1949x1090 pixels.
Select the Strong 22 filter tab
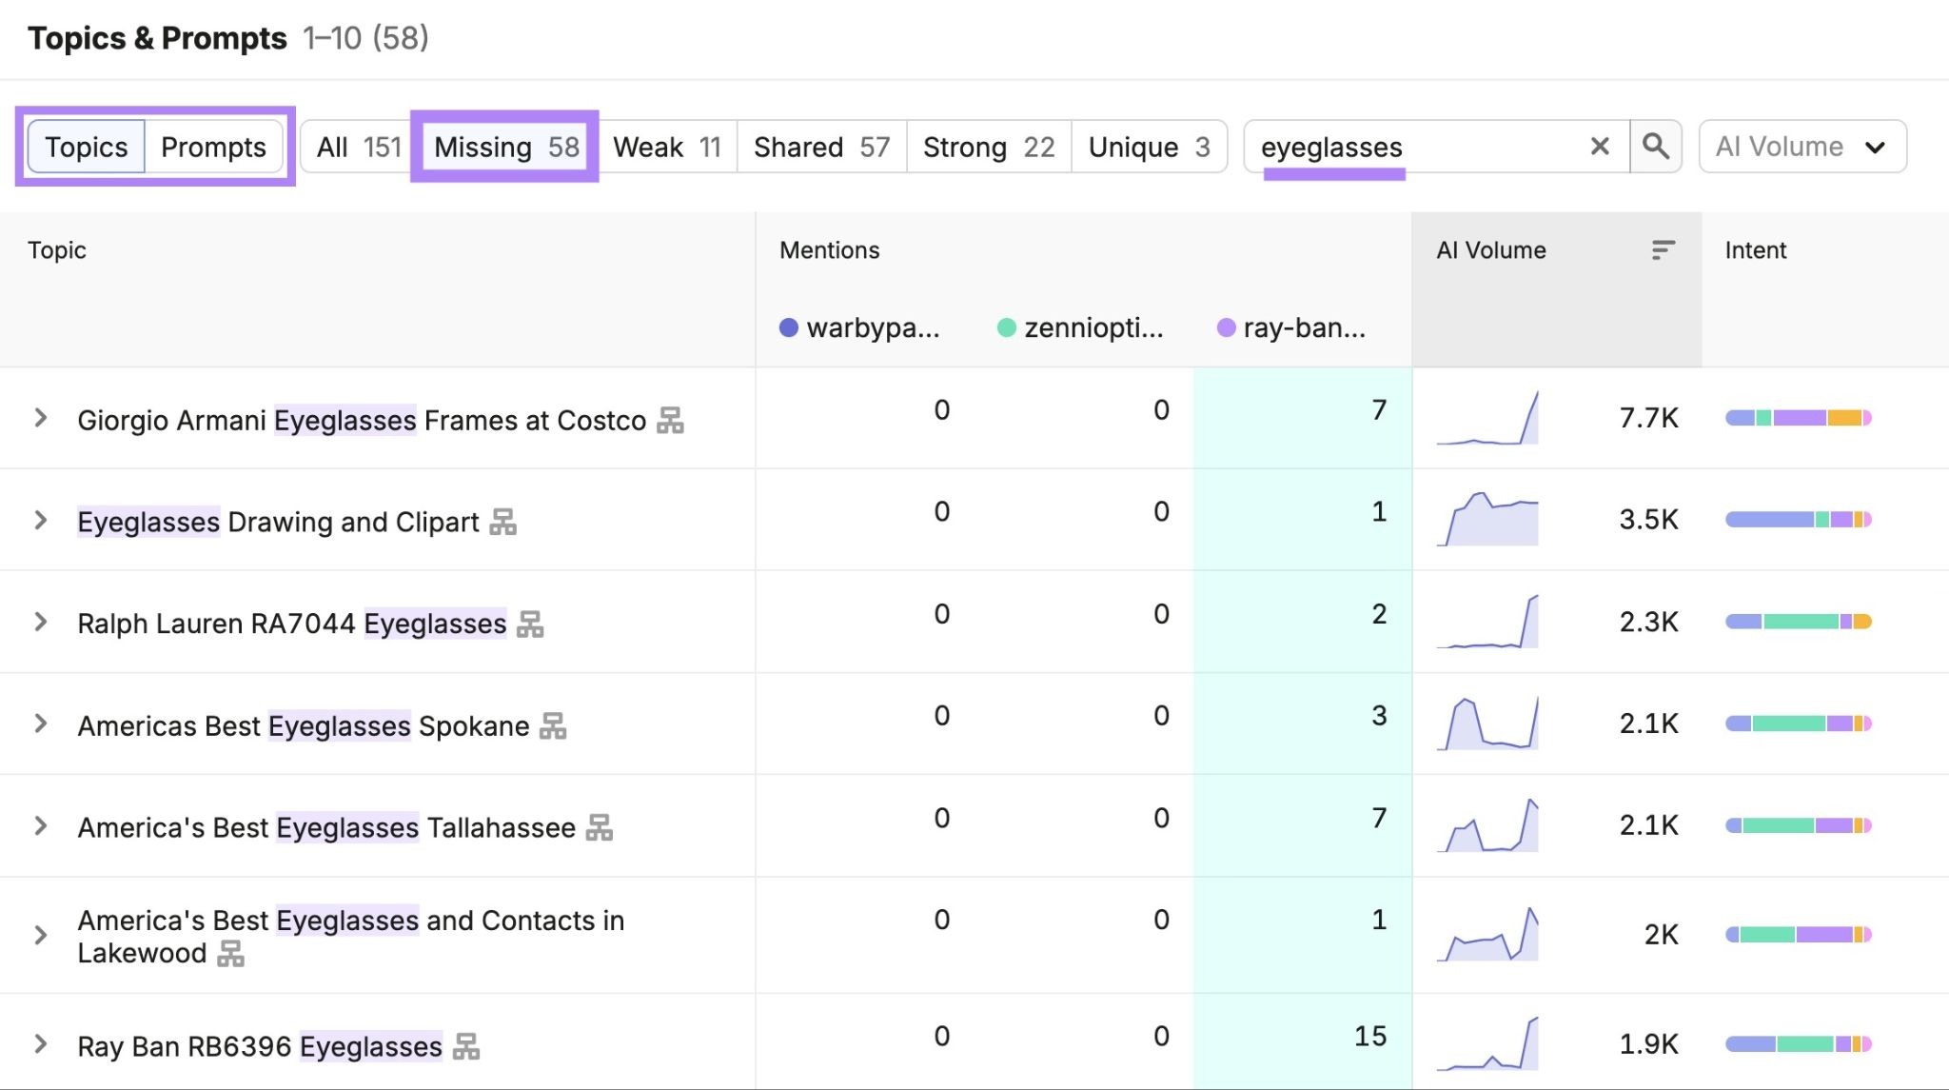[989, 147]
